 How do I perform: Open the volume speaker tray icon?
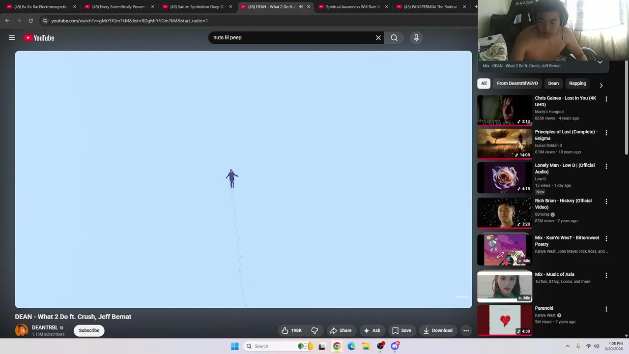[x=597, y=346]
